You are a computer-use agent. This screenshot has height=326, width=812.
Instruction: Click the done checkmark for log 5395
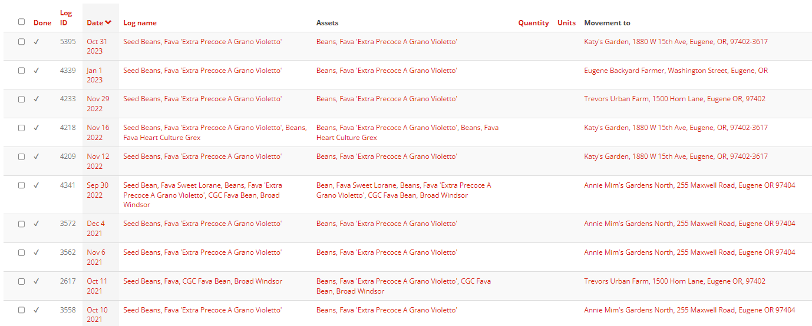[37, 42]
